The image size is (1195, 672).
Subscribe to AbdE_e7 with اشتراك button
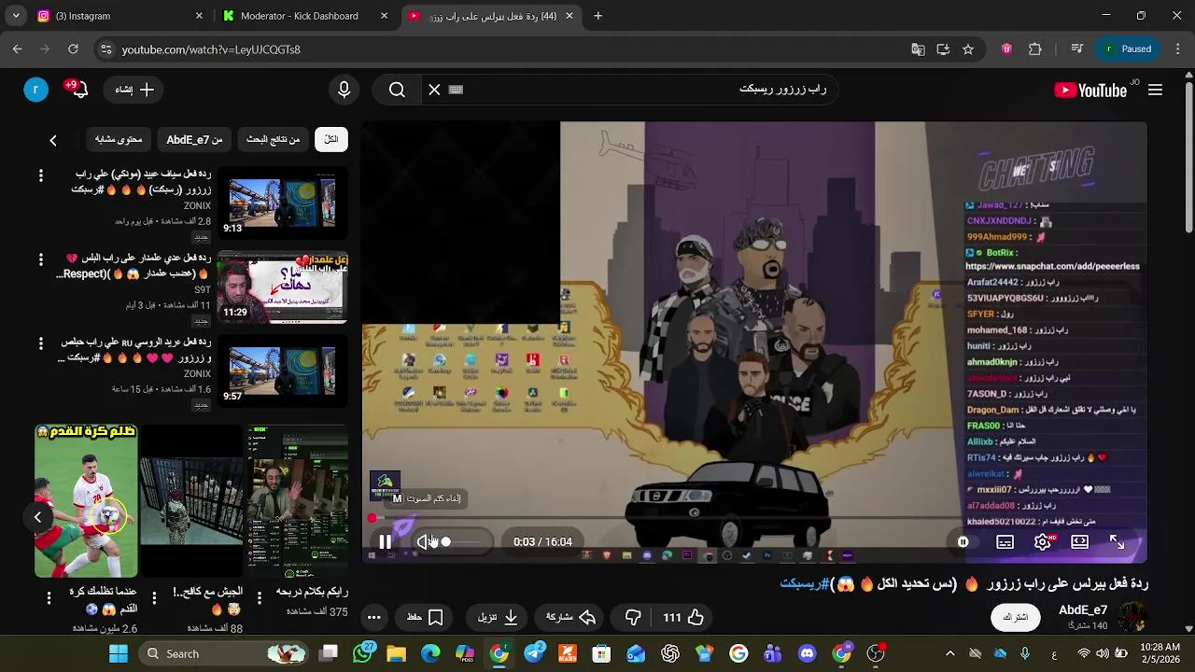(1016, 617)
